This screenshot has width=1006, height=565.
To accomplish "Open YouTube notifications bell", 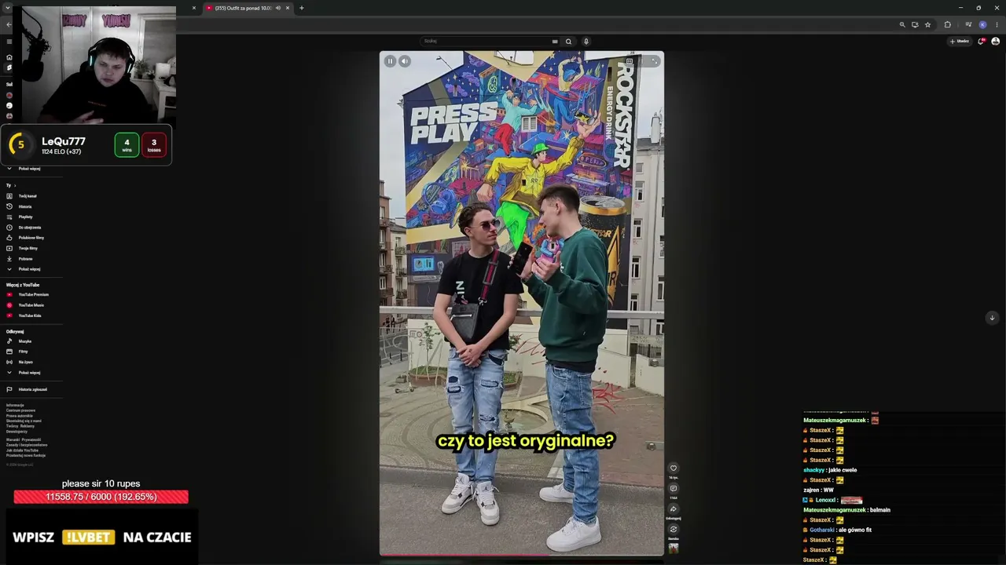I will 981,42.
